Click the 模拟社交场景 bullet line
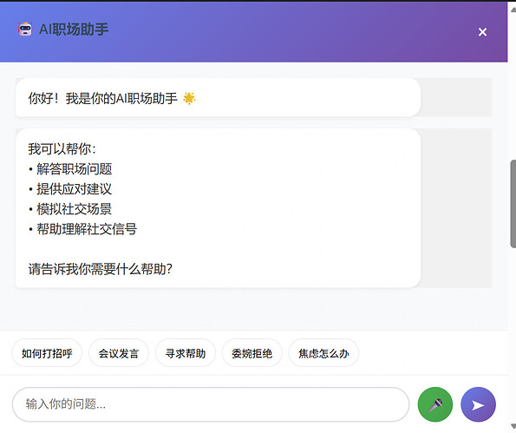Screen dimensions: 516x433 pyautogui.click(x=70, y=209)
